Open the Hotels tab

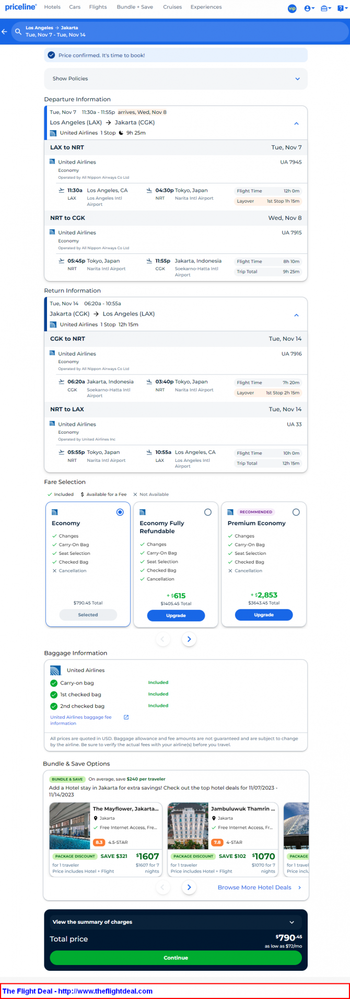(52, 7)
